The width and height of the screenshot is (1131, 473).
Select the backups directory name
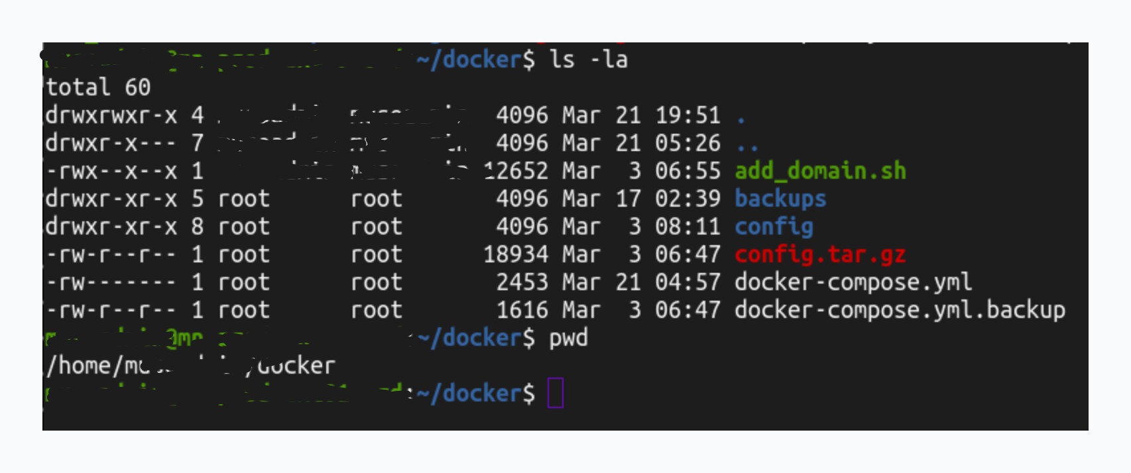(x=780, y=199)
